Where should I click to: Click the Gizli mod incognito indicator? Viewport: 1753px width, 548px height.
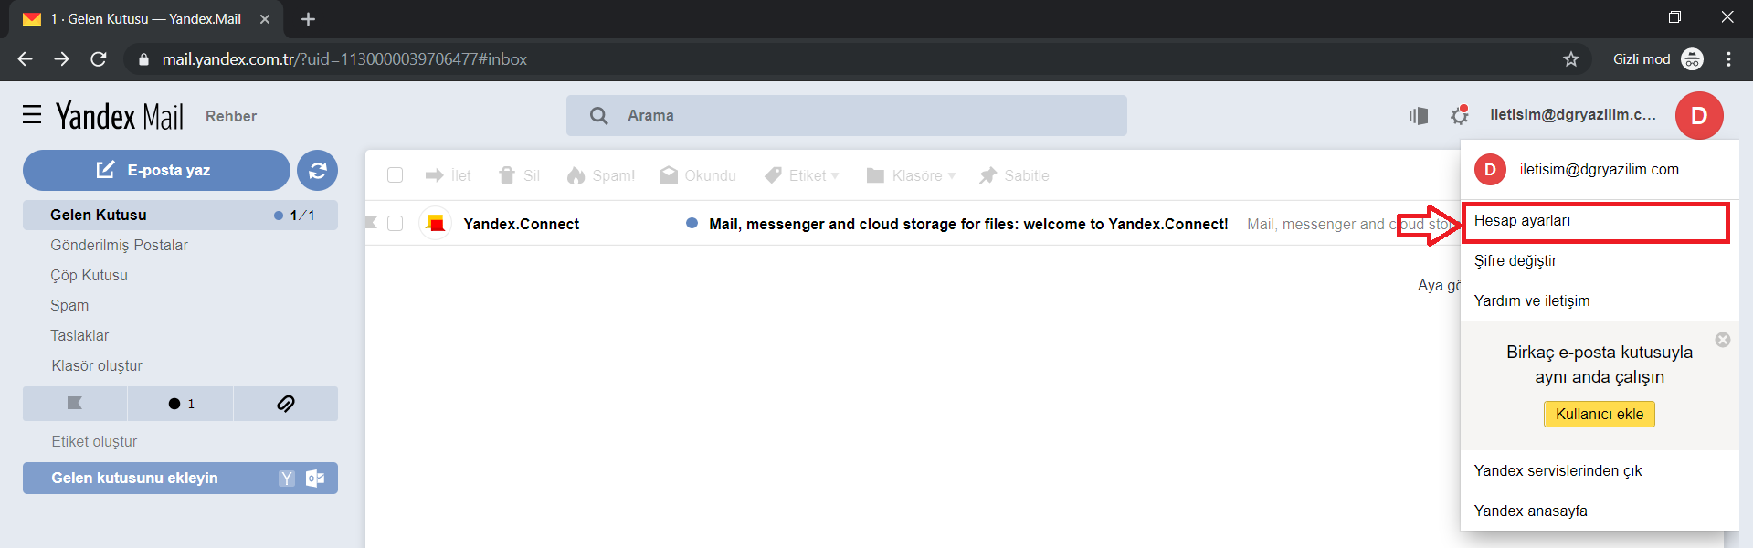pos(1658,59)
